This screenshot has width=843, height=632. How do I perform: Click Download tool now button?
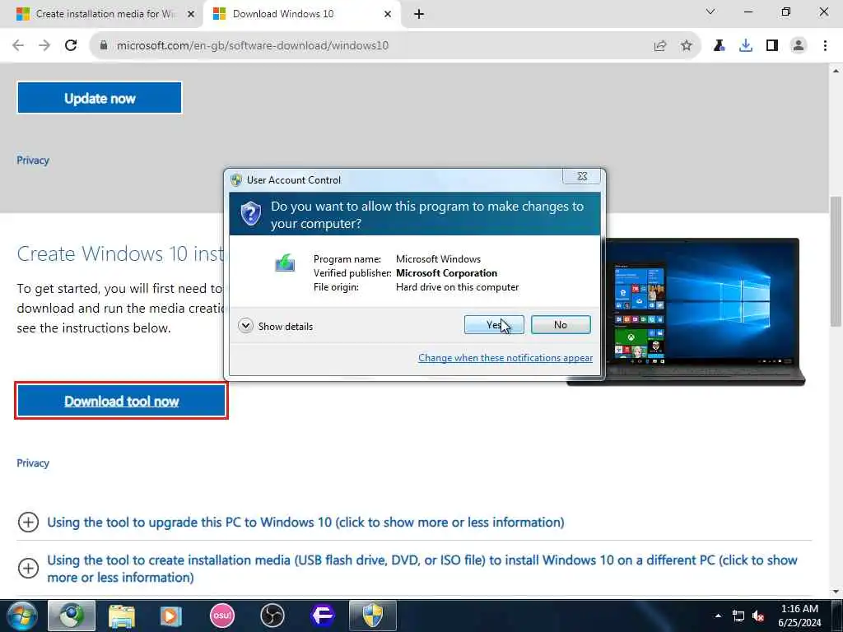122,401
